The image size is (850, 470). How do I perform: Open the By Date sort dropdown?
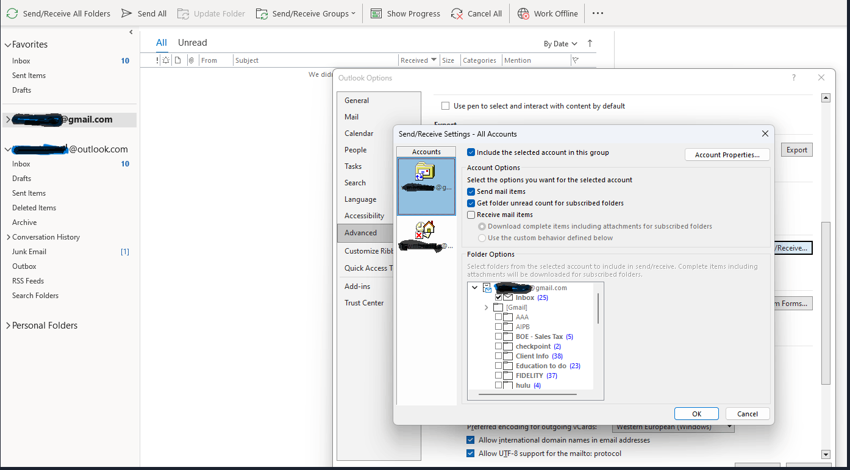point(560,43)
